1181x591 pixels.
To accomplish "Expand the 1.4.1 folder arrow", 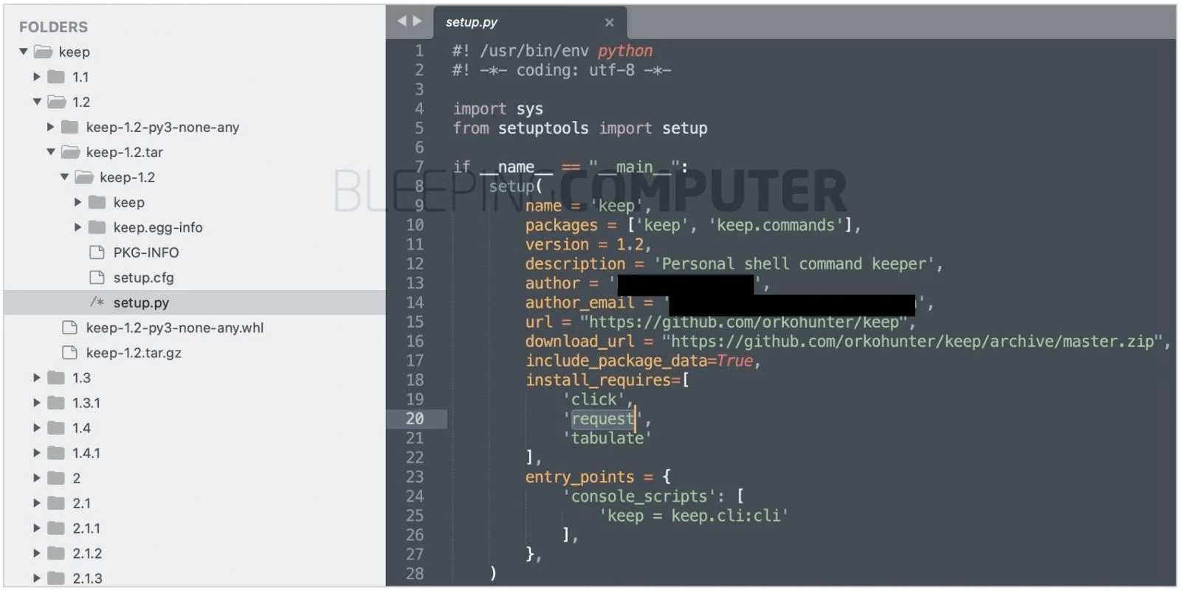I will click(x=37, y=453).
